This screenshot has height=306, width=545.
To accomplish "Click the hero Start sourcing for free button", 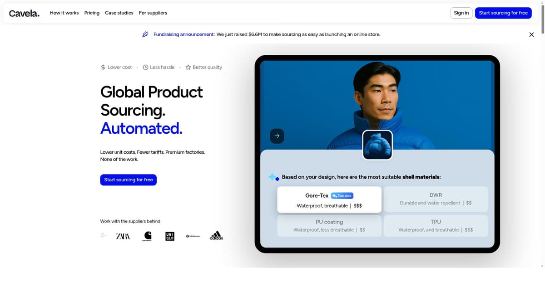I will click(129, 180).
